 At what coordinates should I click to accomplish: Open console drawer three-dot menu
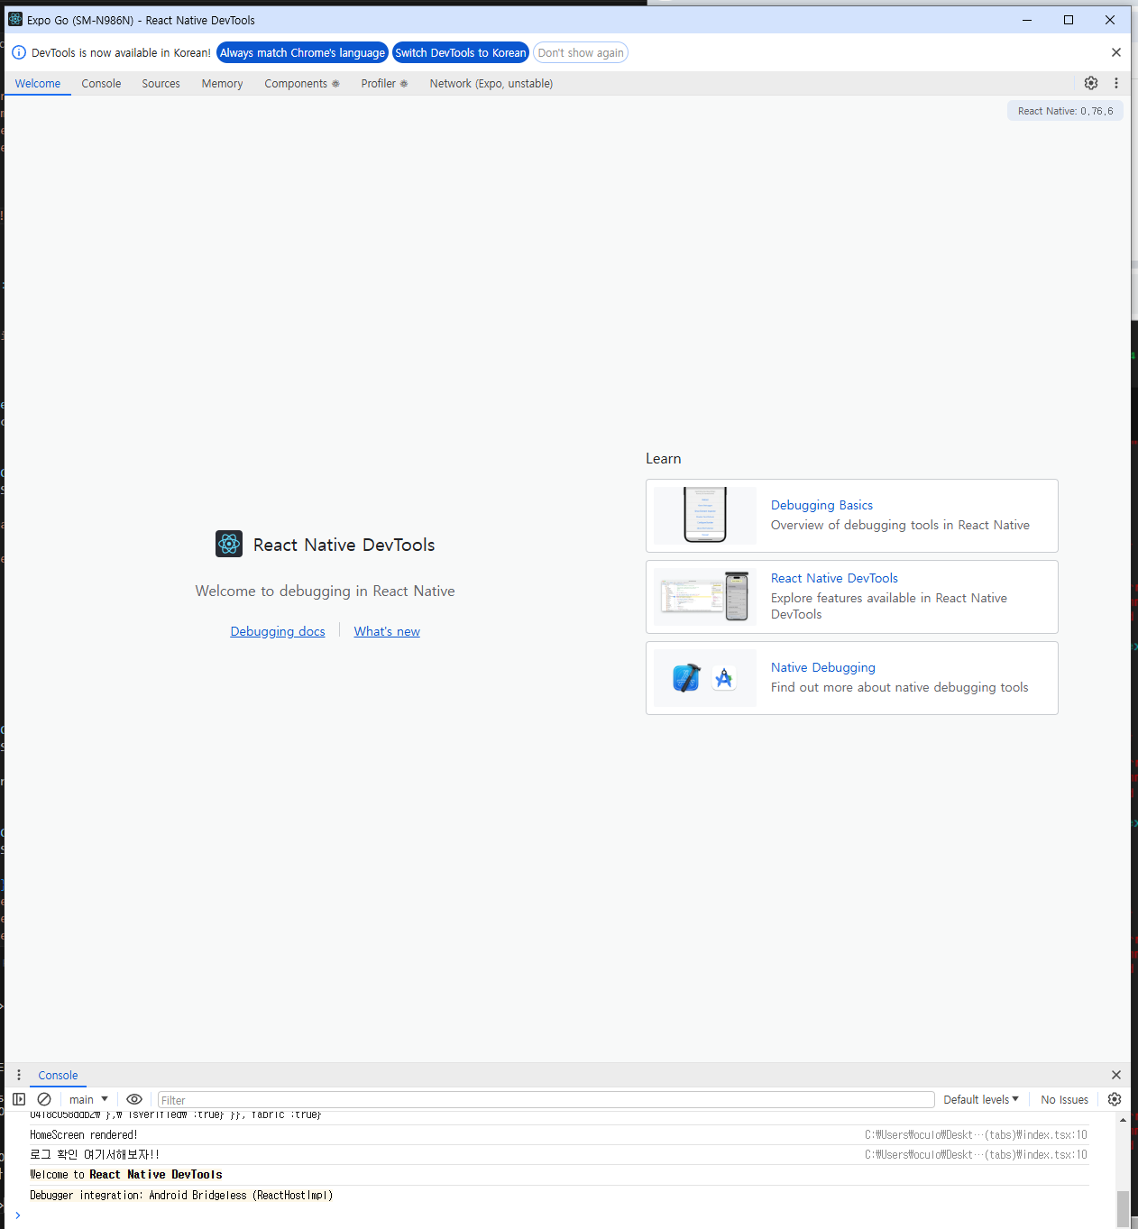[19, 1075]
